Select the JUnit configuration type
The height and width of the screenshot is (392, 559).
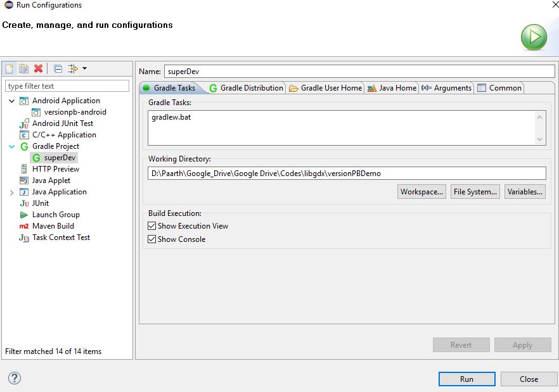click(x=45, y=203)
